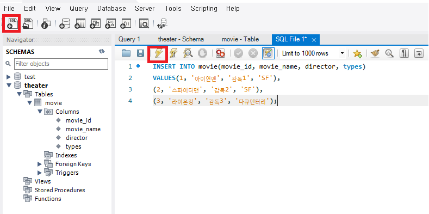Switch to the theater - Schema tab
This screenshot has width=429, height=214.
181,39
